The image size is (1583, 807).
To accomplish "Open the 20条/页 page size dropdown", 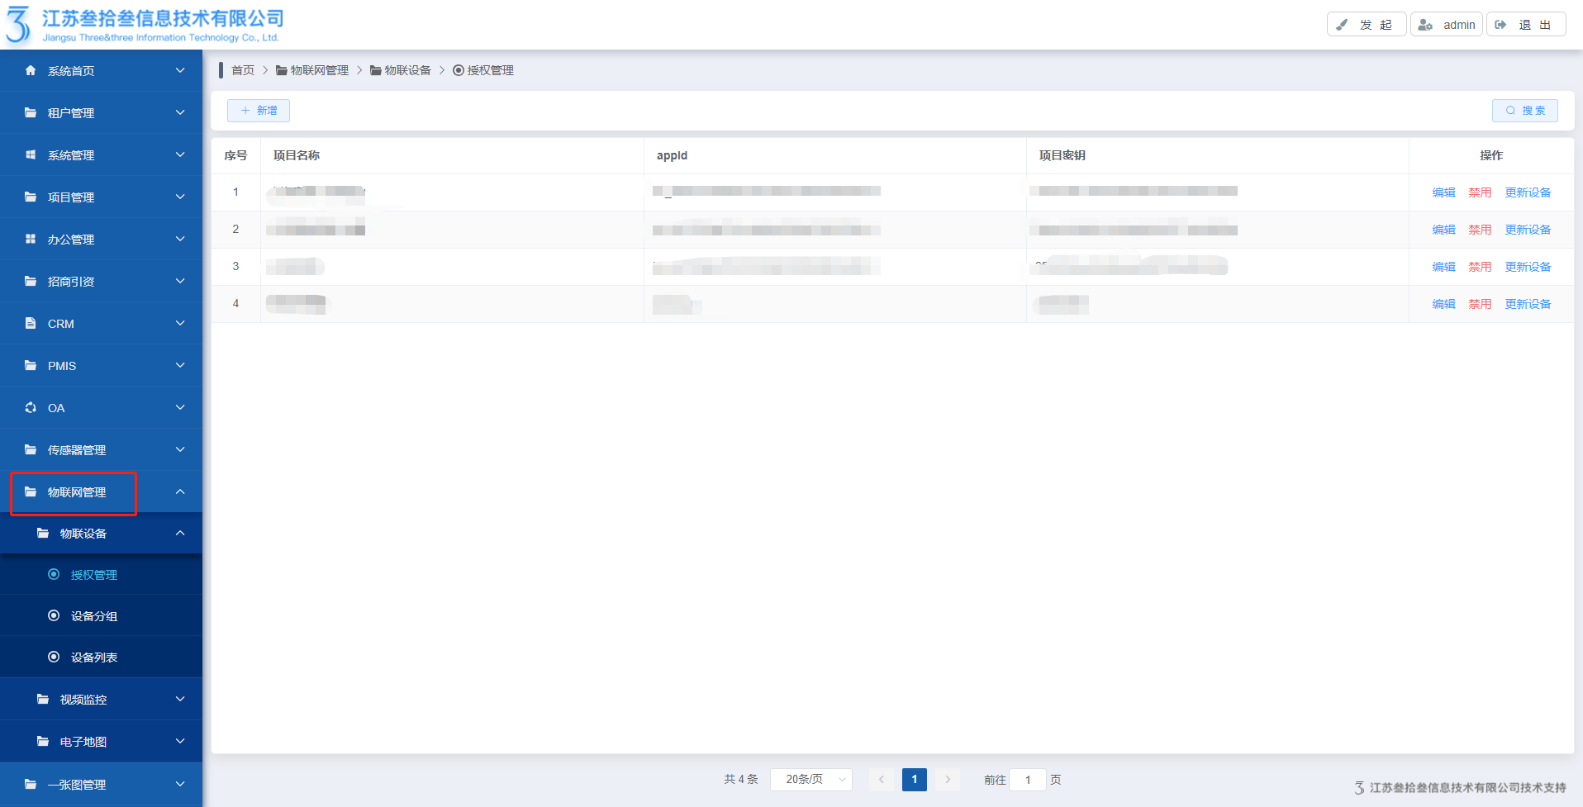I will pyautogui.click(x=811, y=779).
